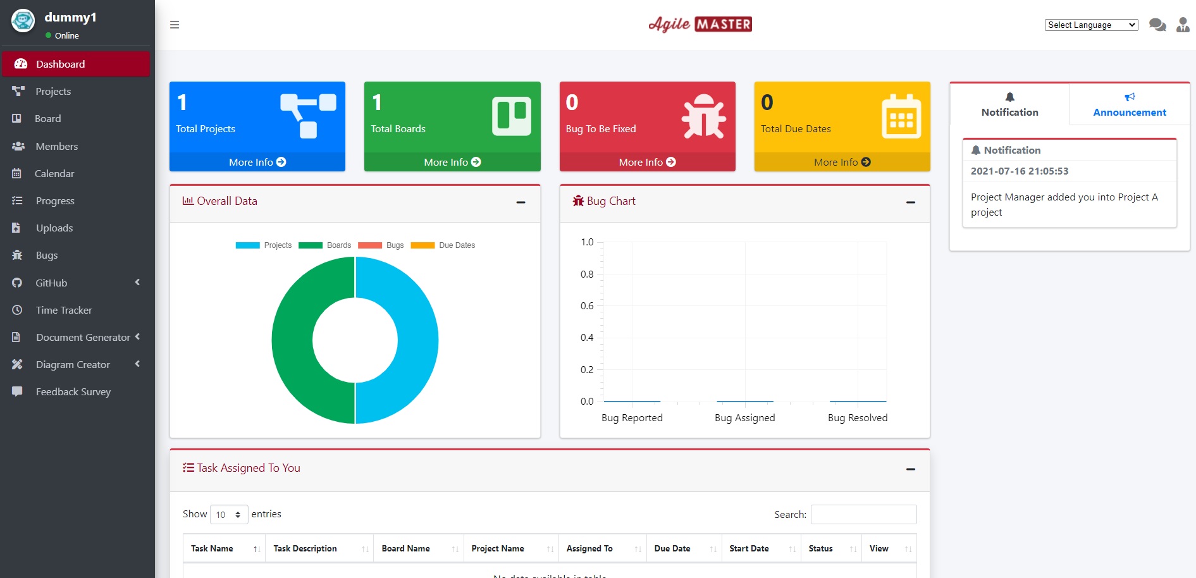Click the Document Generator icon in sidebar
1196x578 pixels.
(x=16, y=337)
